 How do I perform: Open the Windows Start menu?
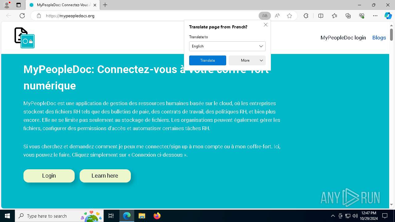[7, 216]
